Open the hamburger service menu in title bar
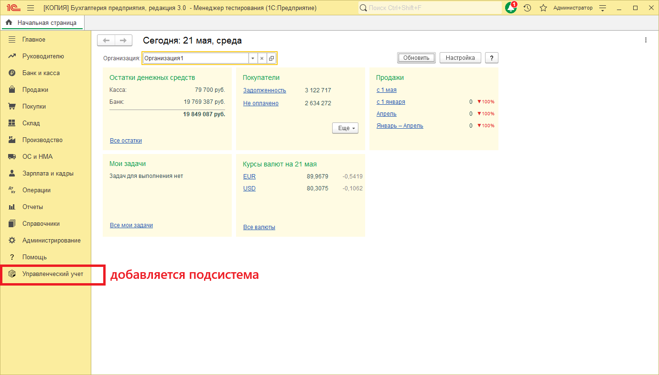This screenshot has height=375, width=659. (31, 8)
